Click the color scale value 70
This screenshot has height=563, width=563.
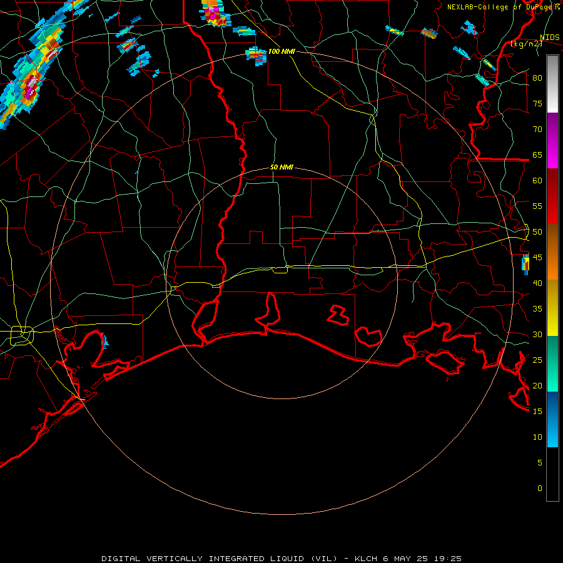pyautogui.click(x=537, y=129)
